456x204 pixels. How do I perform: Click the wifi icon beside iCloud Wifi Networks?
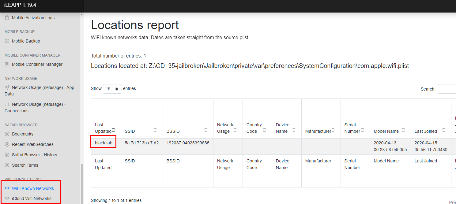tap(7, 199)
